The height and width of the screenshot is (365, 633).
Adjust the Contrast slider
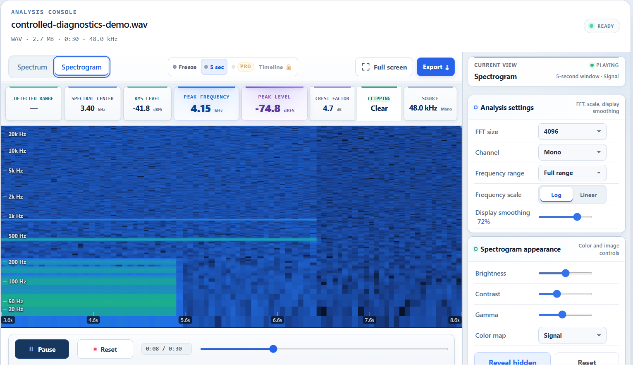coord(565,294)
